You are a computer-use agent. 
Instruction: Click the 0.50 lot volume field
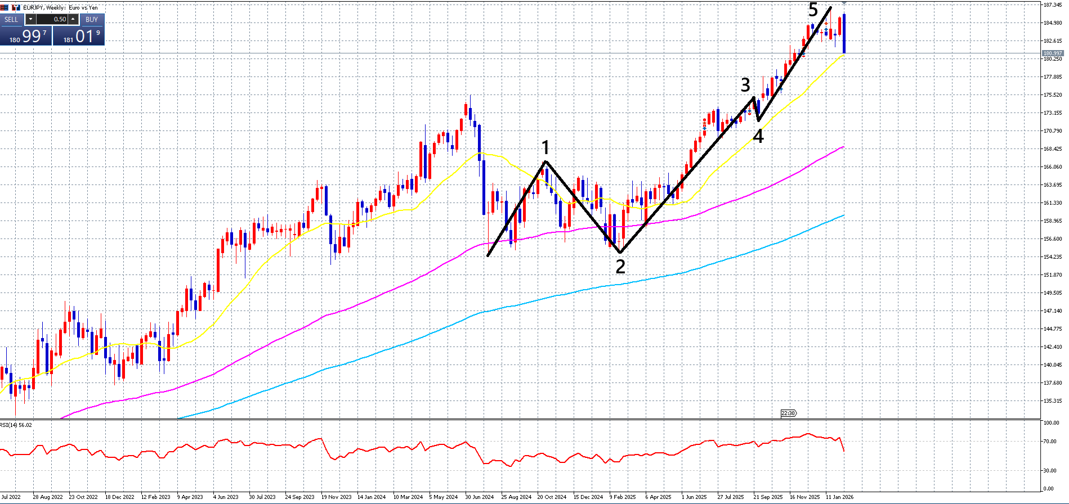[53, 19]
